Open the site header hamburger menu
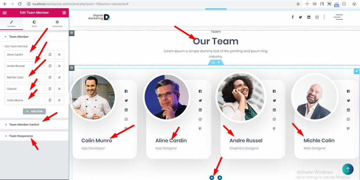 click(x=338, y=17)
